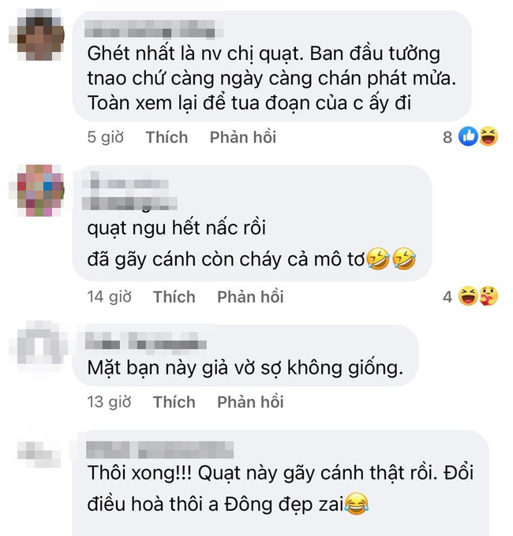Reply to the 5 giờ comment
This screenshot has width=513, height=536.
[243, 137]
